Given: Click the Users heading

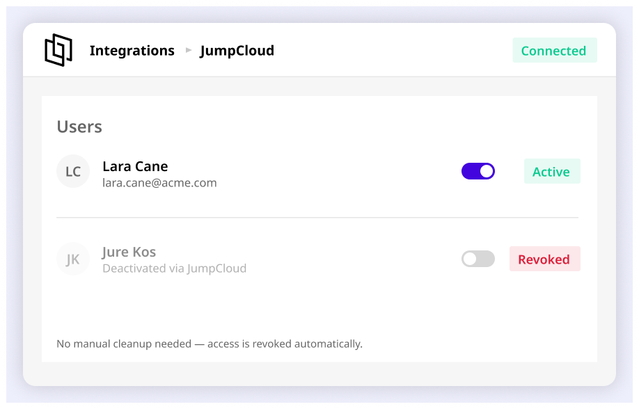Looking at the screenshot, I should (x=79, y=127).
